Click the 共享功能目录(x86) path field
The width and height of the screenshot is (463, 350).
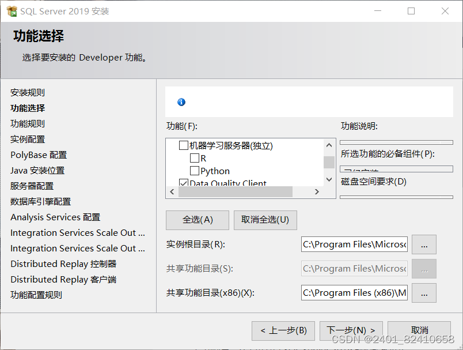click(x=354, y=293)
